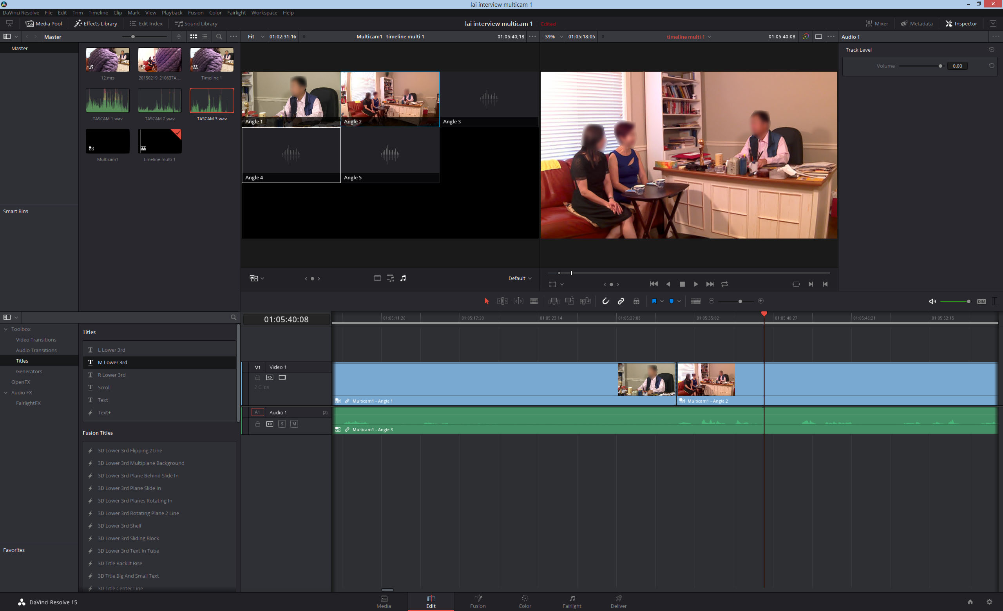Lock the Video 1 track
Image resolution: width=1003 pixels, height=611 pixels.
258,378
